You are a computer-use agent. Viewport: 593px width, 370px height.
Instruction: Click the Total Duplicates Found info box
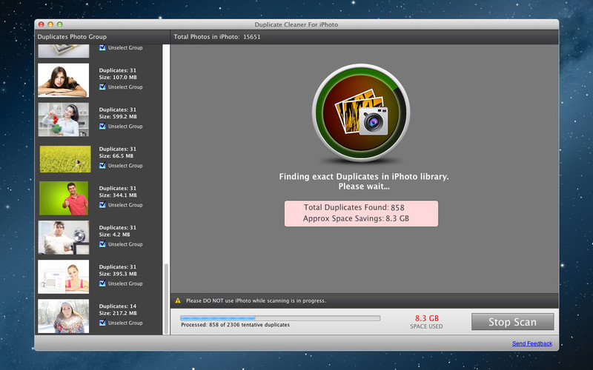coord(361,213)
